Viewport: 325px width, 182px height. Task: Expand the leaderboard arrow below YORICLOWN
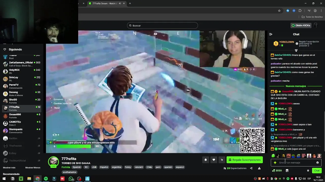pyautogui.click(x=296, y=51)
